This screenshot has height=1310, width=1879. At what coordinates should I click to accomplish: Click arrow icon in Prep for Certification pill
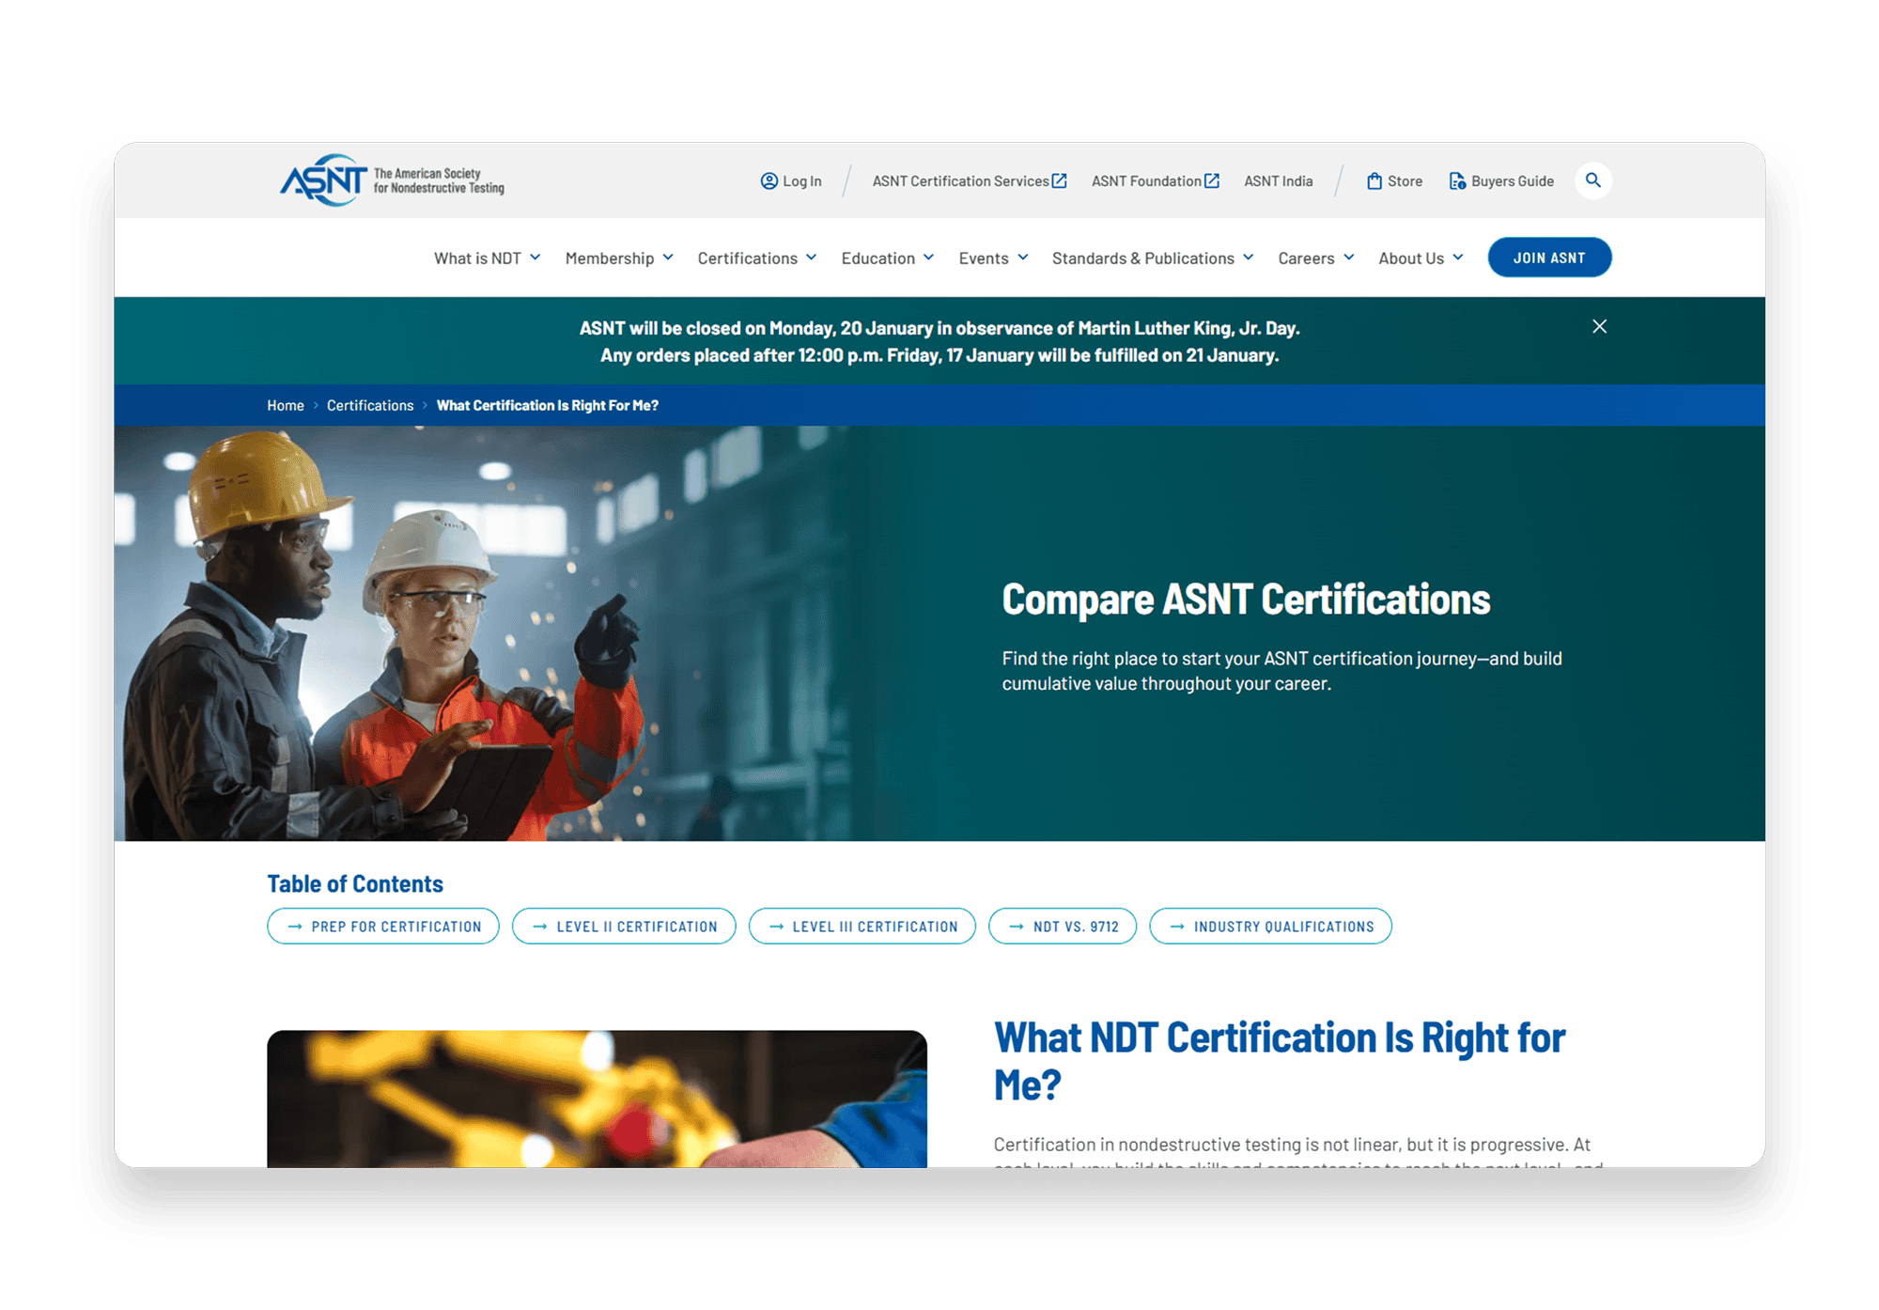tap(295, 927)
